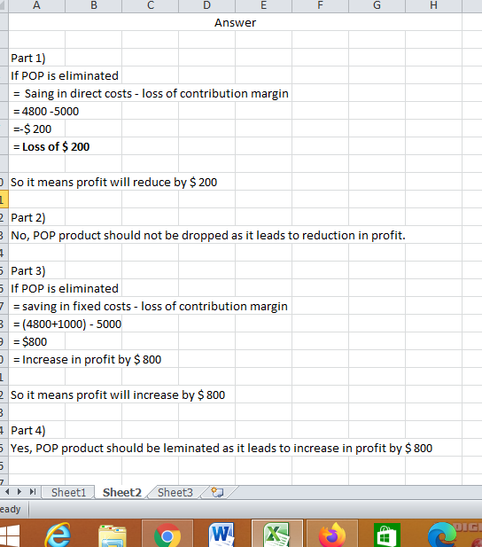
Task: Click 'Yes, POP product should be leminated' cell
Action: click(x=222, y=449)
